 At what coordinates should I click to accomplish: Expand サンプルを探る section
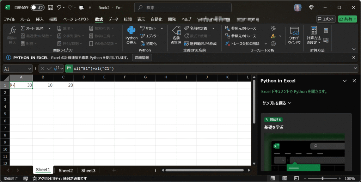pos(277,103)
